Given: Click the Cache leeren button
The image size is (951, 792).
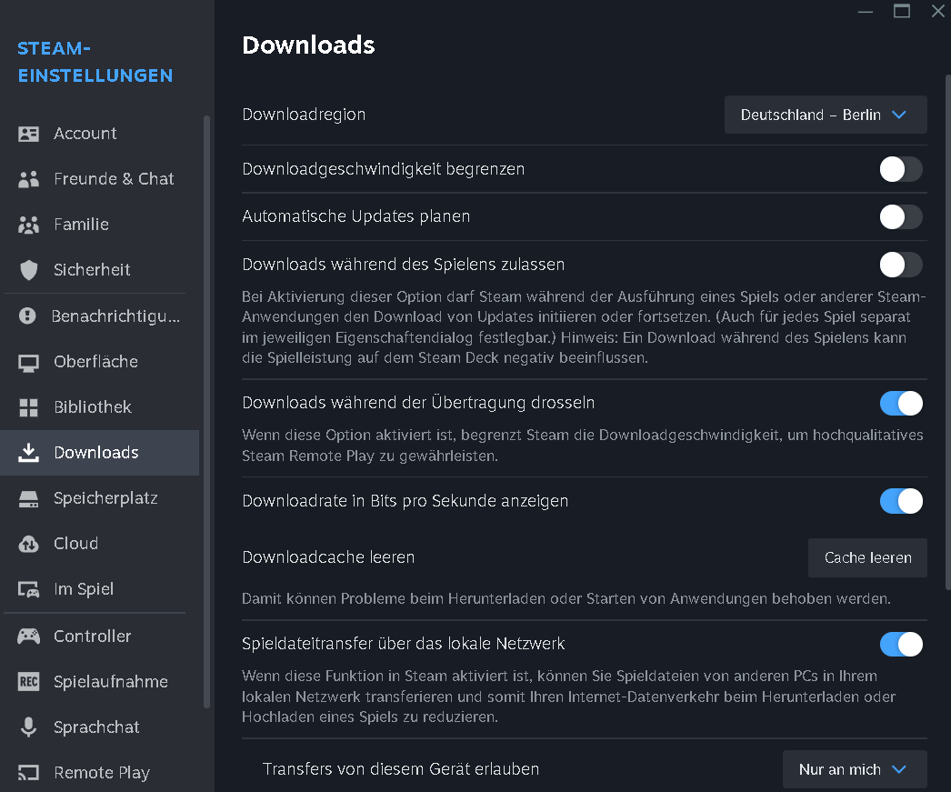Looking at the screenshot, I should tap(867, 558).
